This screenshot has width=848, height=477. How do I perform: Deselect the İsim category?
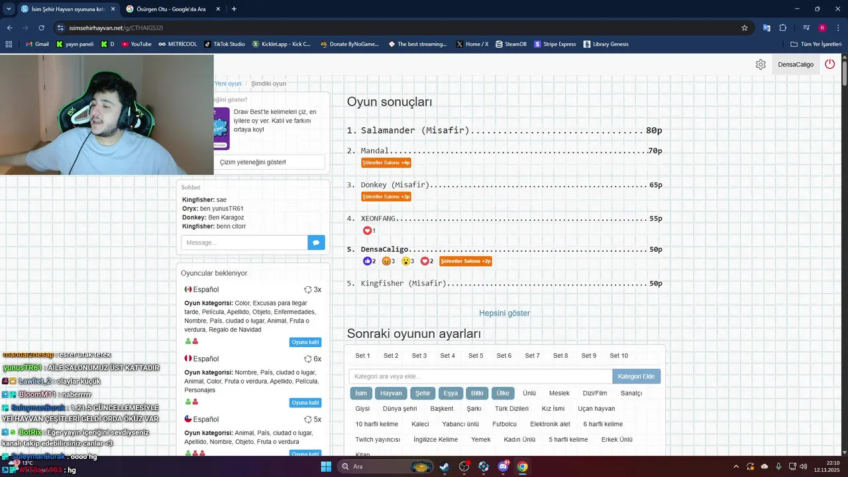point(361,393)
